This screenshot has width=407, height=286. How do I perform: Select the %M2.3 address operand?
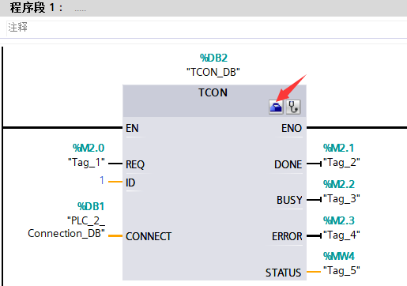(x=339, y=220)
